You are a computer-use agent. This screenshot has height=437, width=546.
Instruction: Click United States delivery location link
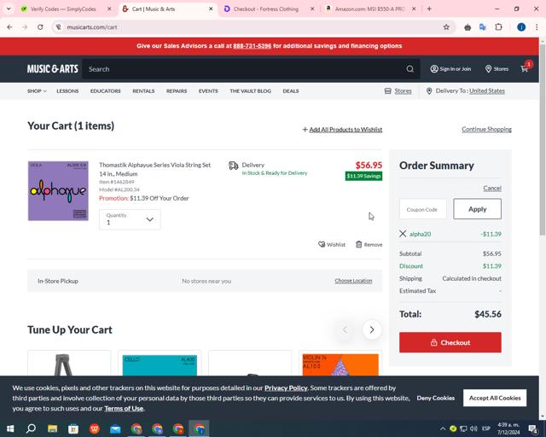point(487,91)
